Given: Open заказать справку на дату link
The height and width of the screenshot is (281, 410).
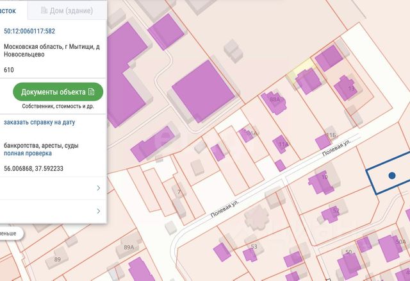Looking at the screenshot, I should [x=39, y=123].
